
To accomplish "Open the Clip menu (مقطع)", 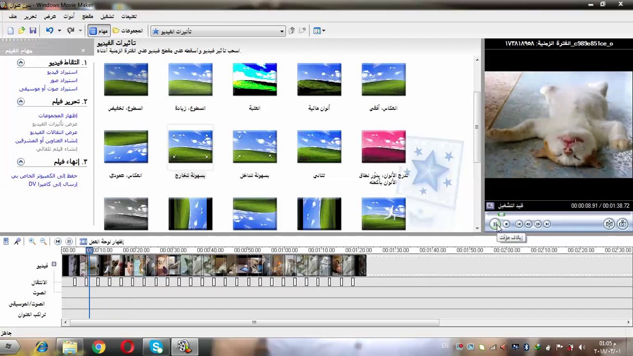I will point(88,16).
